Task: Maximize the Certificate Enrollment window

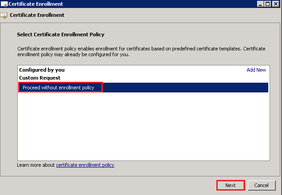Action: coord(269,4)
